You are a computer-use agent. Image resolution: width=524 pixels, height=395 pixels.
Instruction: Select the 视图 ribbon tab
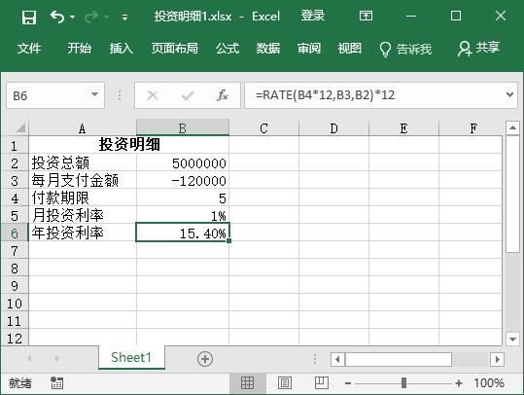[x=350, y=49]
